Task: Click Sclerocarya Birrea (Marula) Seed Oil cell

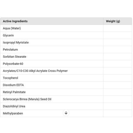Action: (x=52, y=99)
